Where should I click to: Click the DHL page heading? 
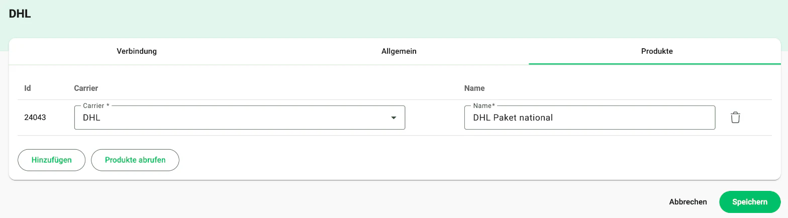[x=20, y=14]
